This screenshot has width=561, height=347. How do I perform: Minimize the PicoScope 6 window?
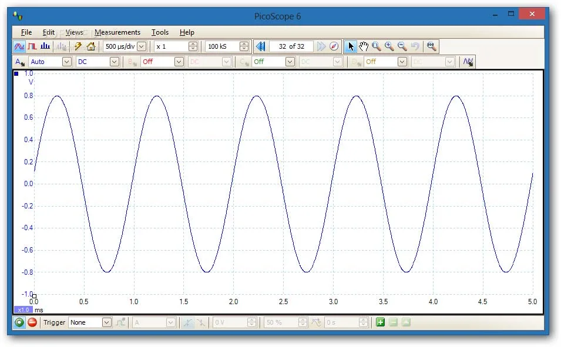(495, 14)
